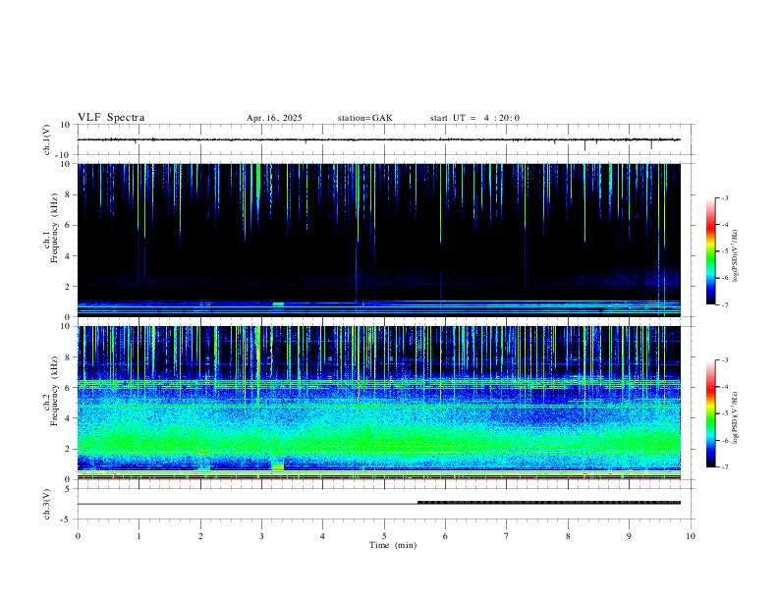The image size is (778, 601).
Task: Click the "1" tick on the time axis
Action: (139, 536)
